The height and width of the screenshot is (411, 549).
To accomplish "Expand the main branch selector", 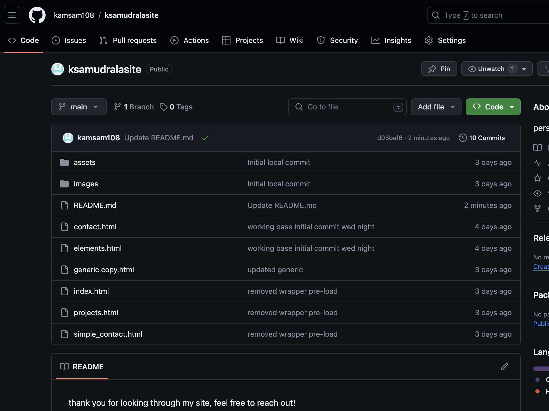I will click(x=79, y=107).
